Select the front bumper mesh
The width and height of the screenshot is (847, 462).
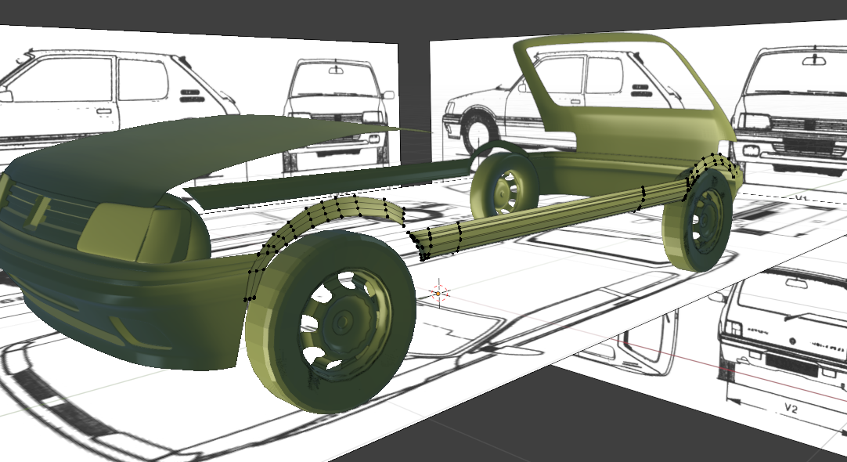(124, 313)
